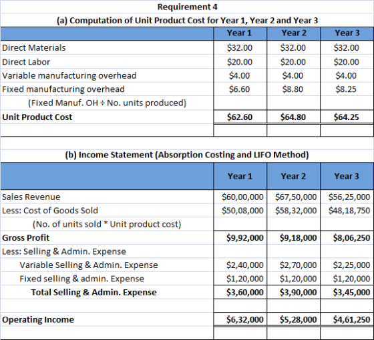
Task: Select Year 1 total selling expense $3,60,000
Action: click(x=245, y=293)
